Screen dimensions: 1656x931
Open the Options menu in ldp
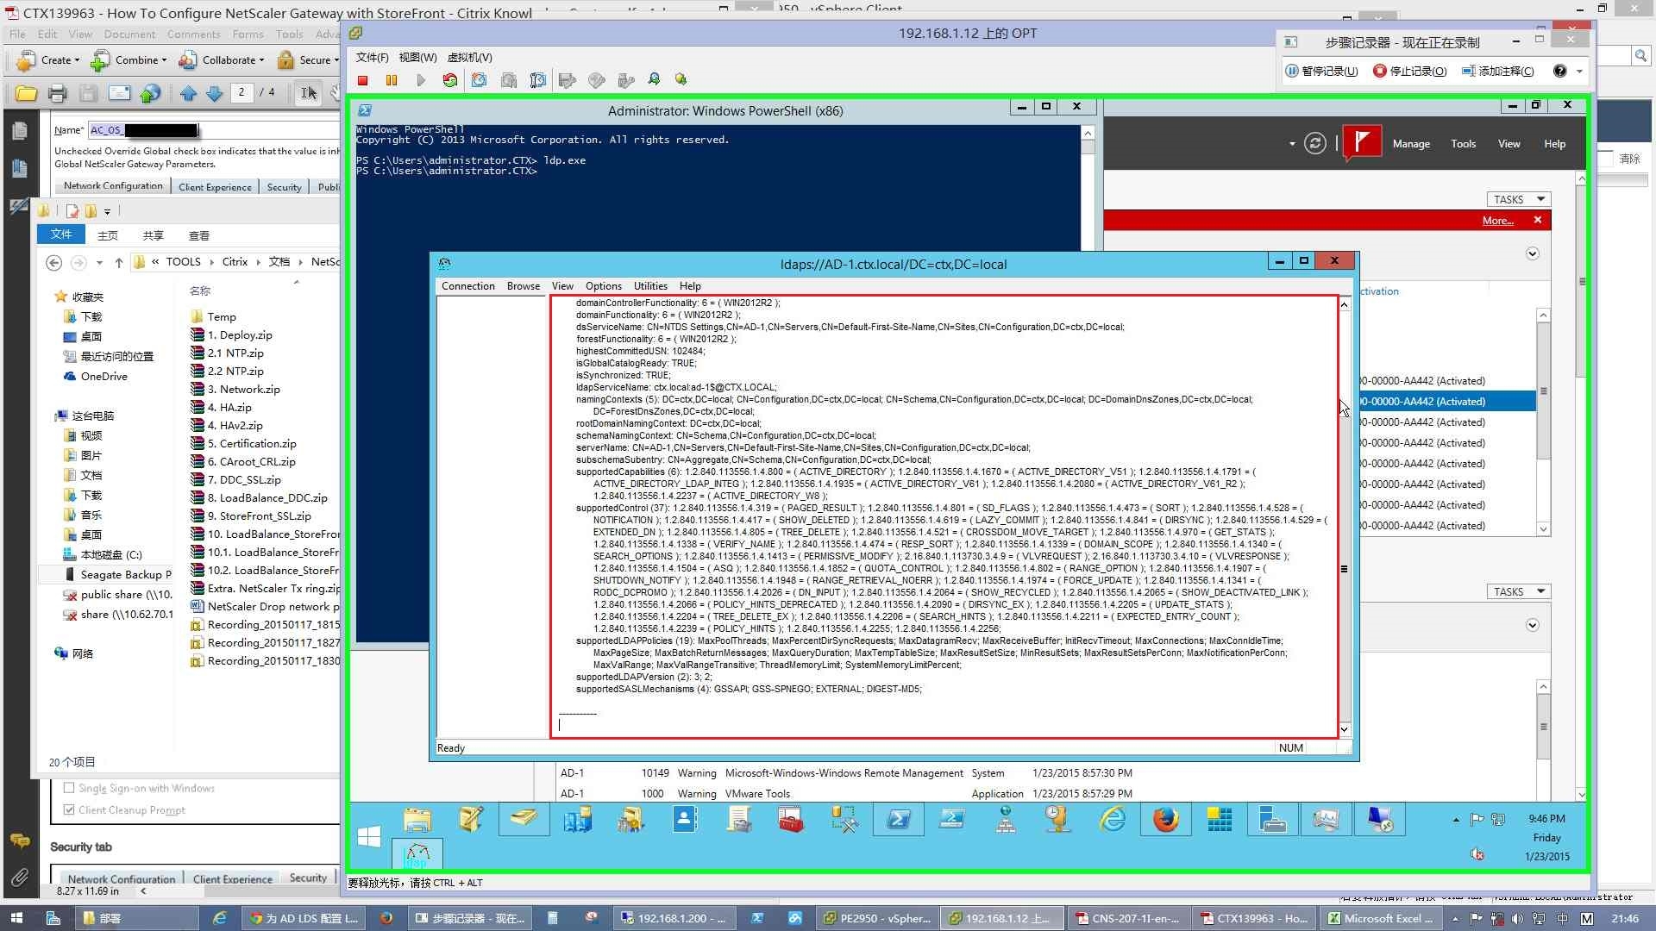(x=604, y=286)
